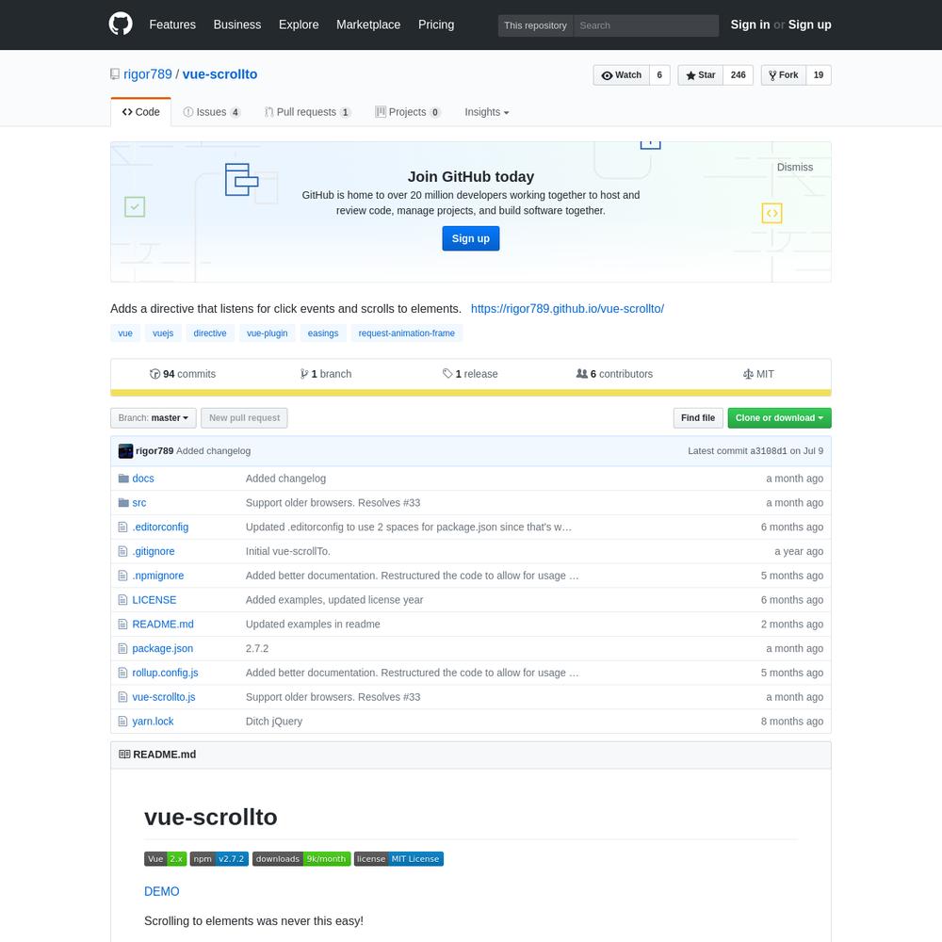Click the request-animation-frame topic tag
Screen dimensions: 942x942
click(x=406, y=333)
